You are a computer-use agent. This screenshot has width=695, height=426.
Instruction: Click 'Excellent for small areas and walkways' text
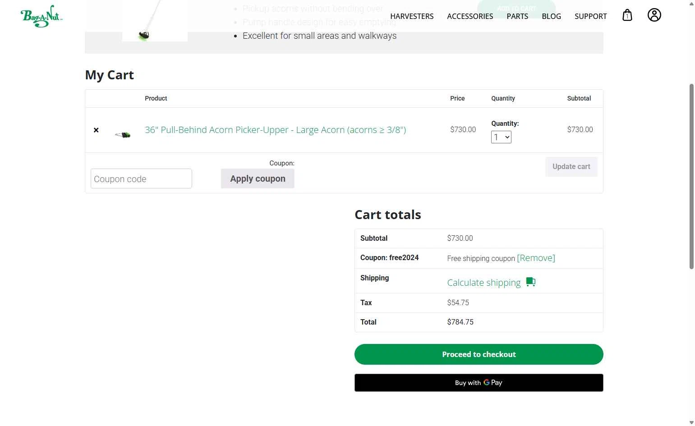click(x=319, y=36)
